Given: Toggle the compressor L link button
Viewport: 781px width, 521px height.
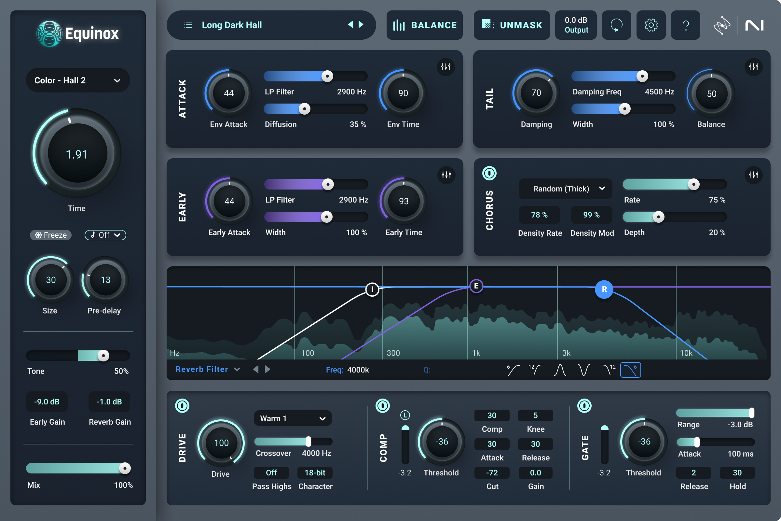Looking at the screenshot, I should click(x=405, y=415).
